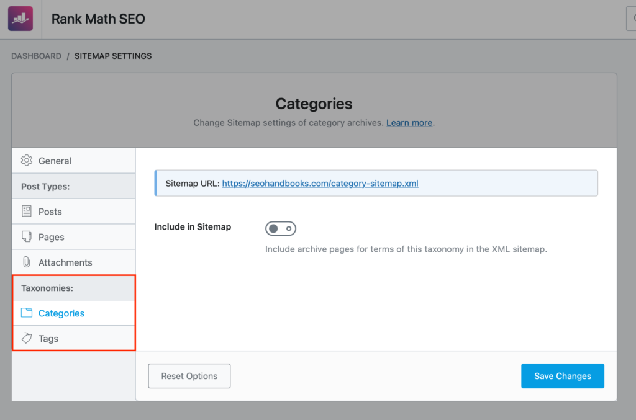
Task: Click the Categories folder icon
Action: (x=27, y=313)
